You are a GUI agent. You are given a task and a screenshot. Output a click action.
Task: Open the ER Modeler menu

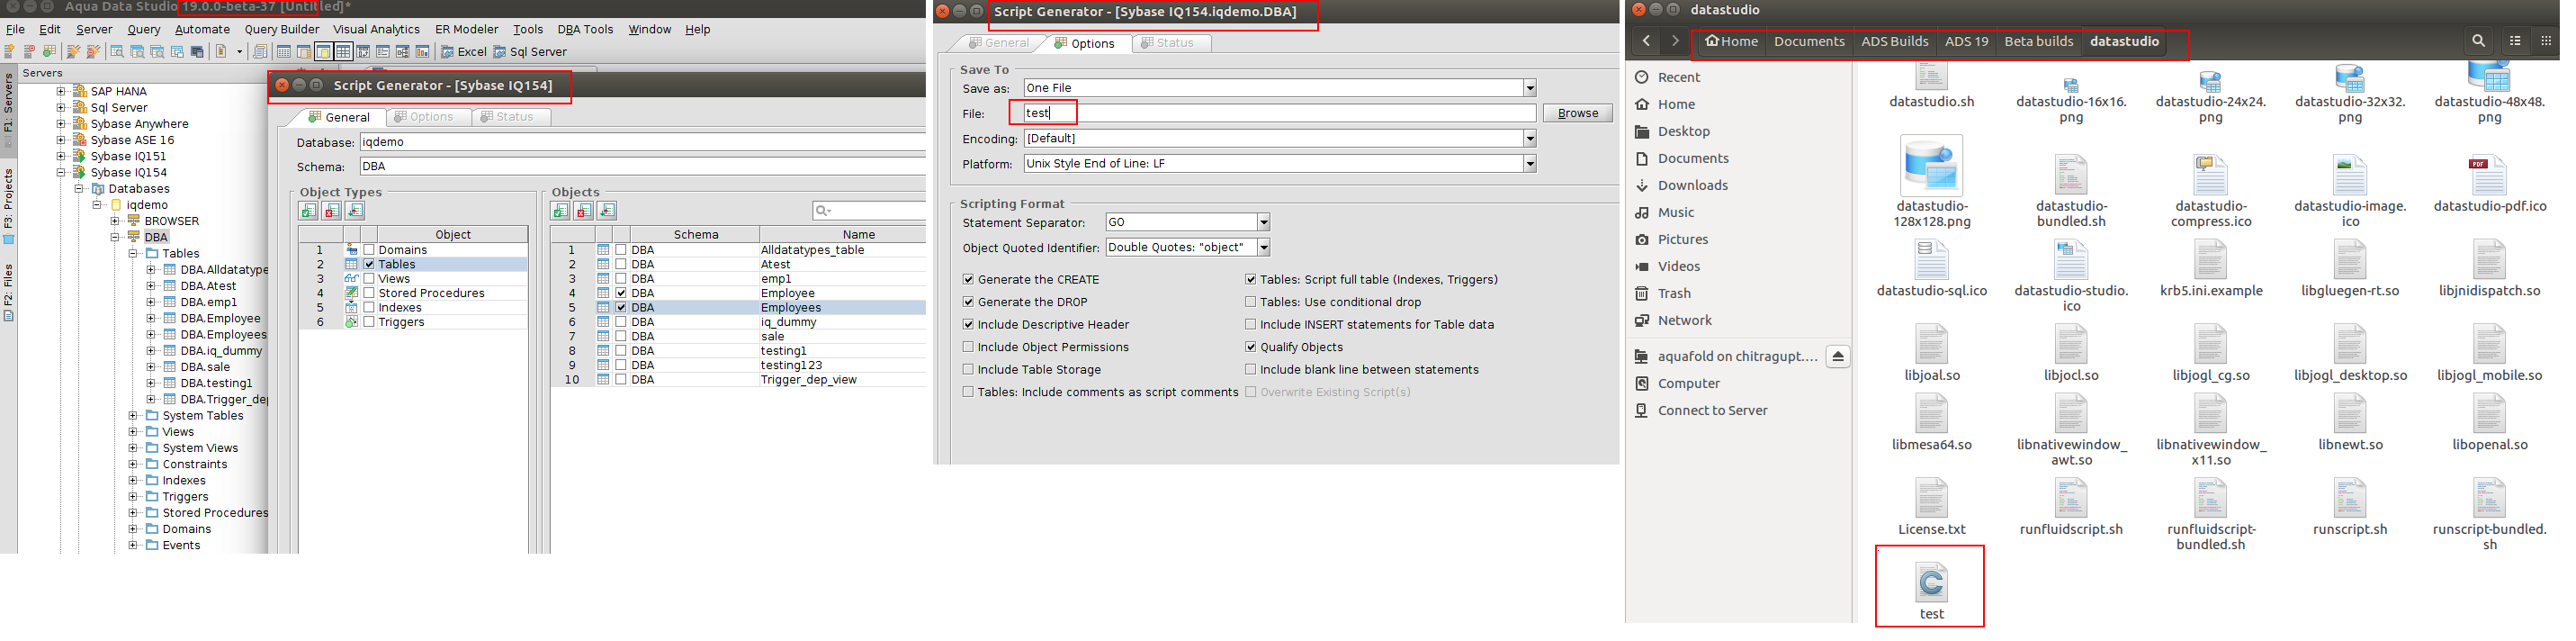pos(466,29)
